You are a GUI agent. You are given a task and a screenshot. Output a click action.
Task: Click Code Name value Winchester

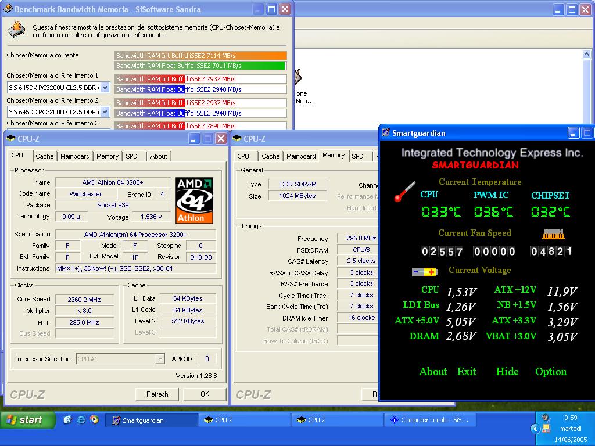coord(86,194)
